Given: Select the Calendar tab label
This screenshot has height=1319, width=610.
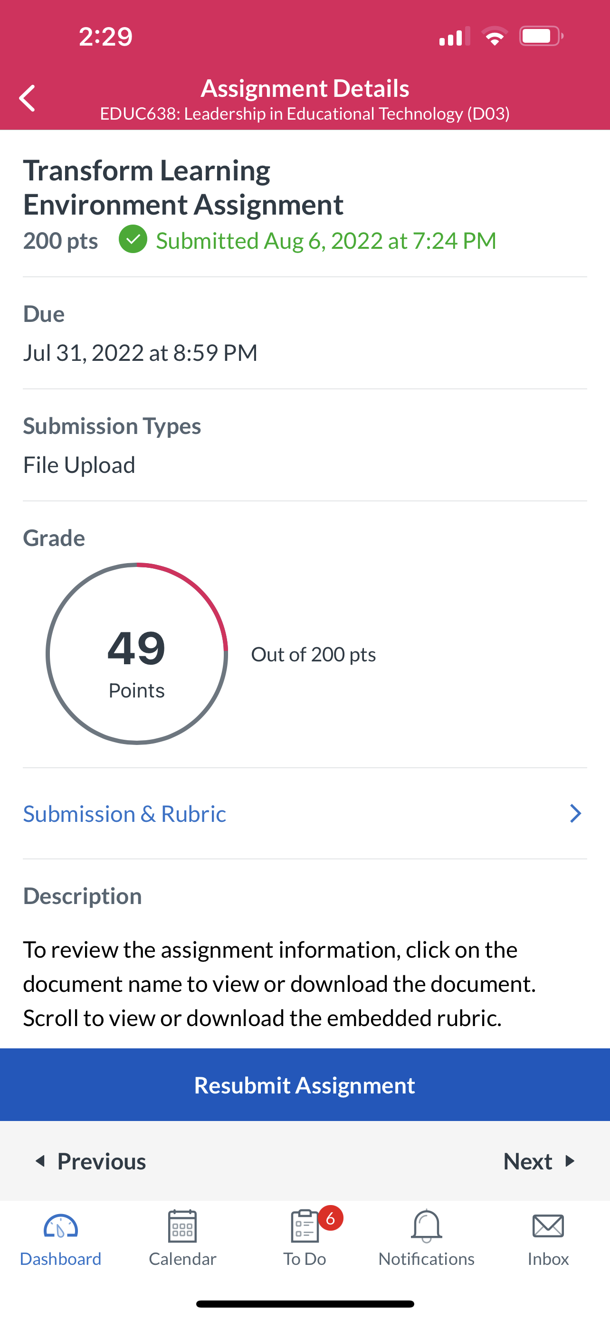Looking at the screenshot, I should [182, 1259].
